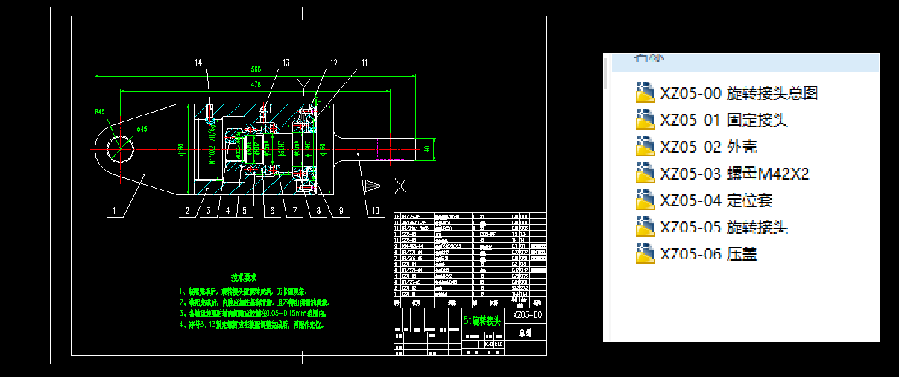899x377 pixels.
Task: Select the XZ05-06 压盖 file icon
Action: pos(643,254)
